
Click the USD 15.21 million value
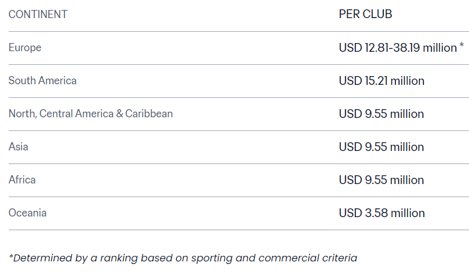pos(382,81)
